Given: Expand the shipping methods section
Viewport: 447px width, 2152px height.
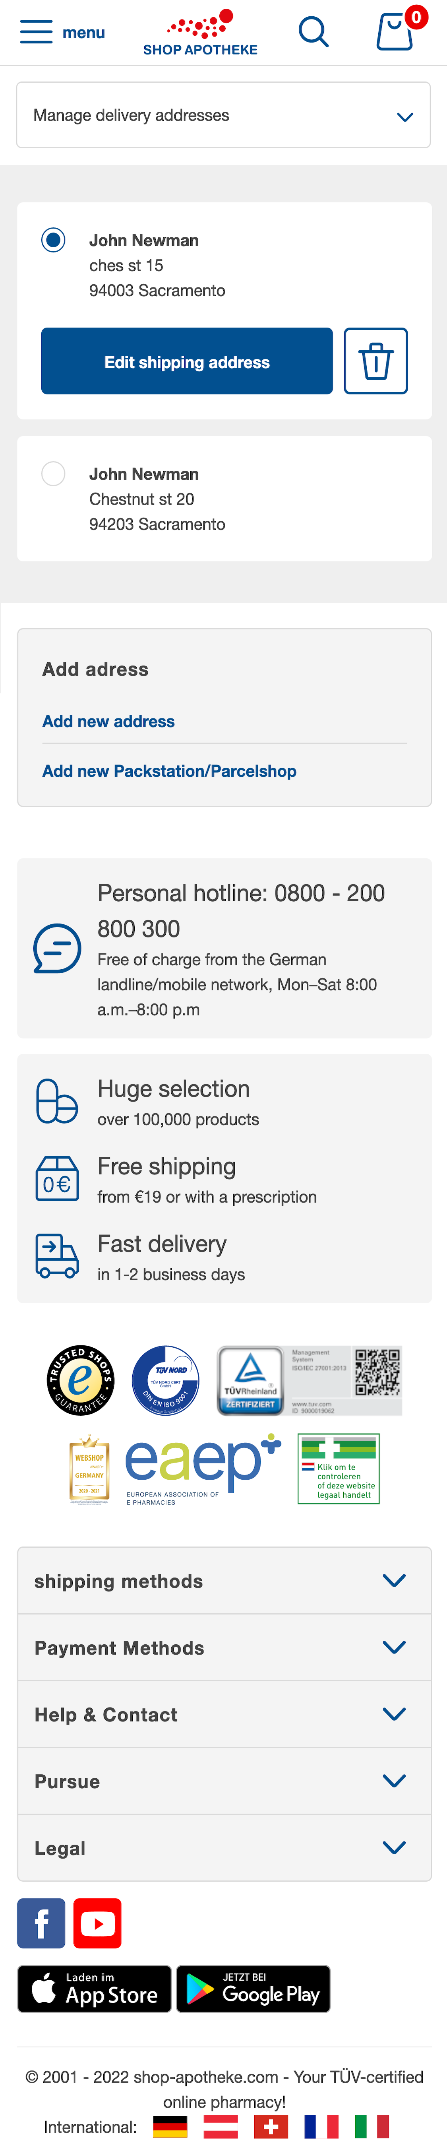Looking at the screenshot, I should [x=224, y=1581].
